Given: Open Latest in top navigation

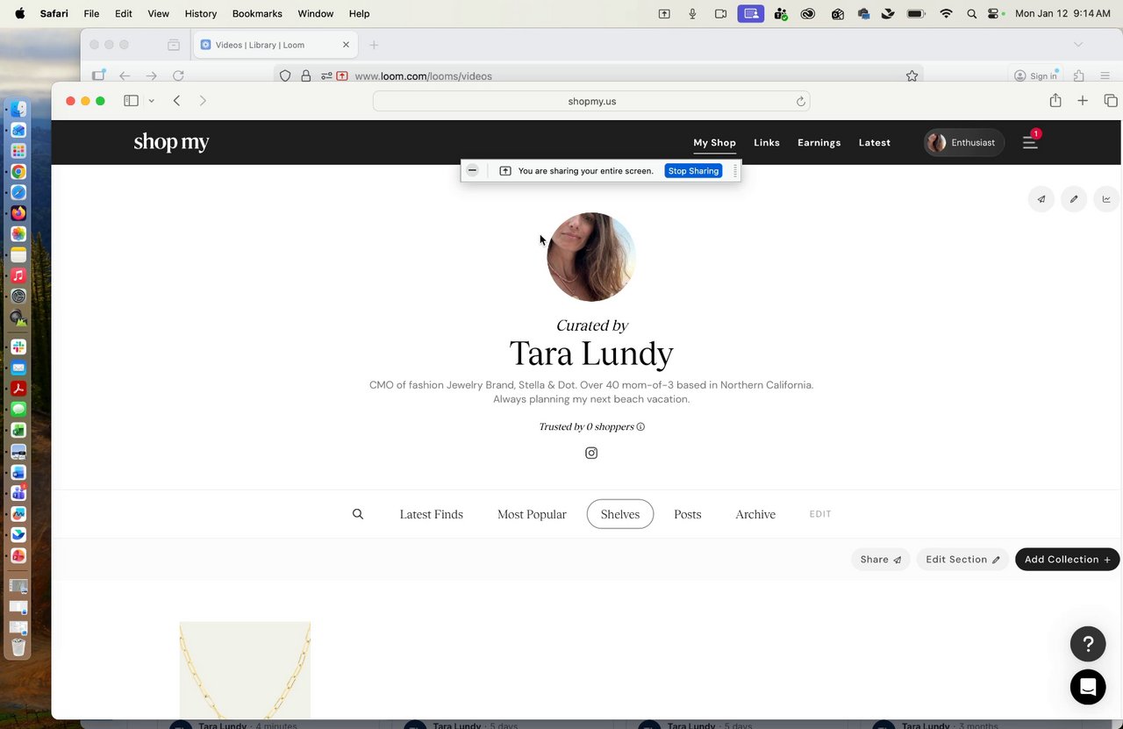Looking at the screenshot, I should (x=875, y=143).
